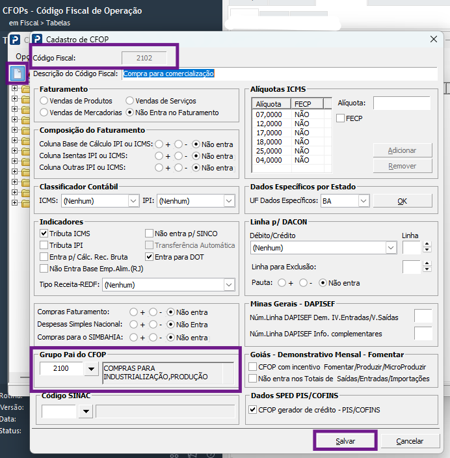Uncheck the Entra para DOT checkbox
This screenshot has height=458, width=450.
point(149,257)
